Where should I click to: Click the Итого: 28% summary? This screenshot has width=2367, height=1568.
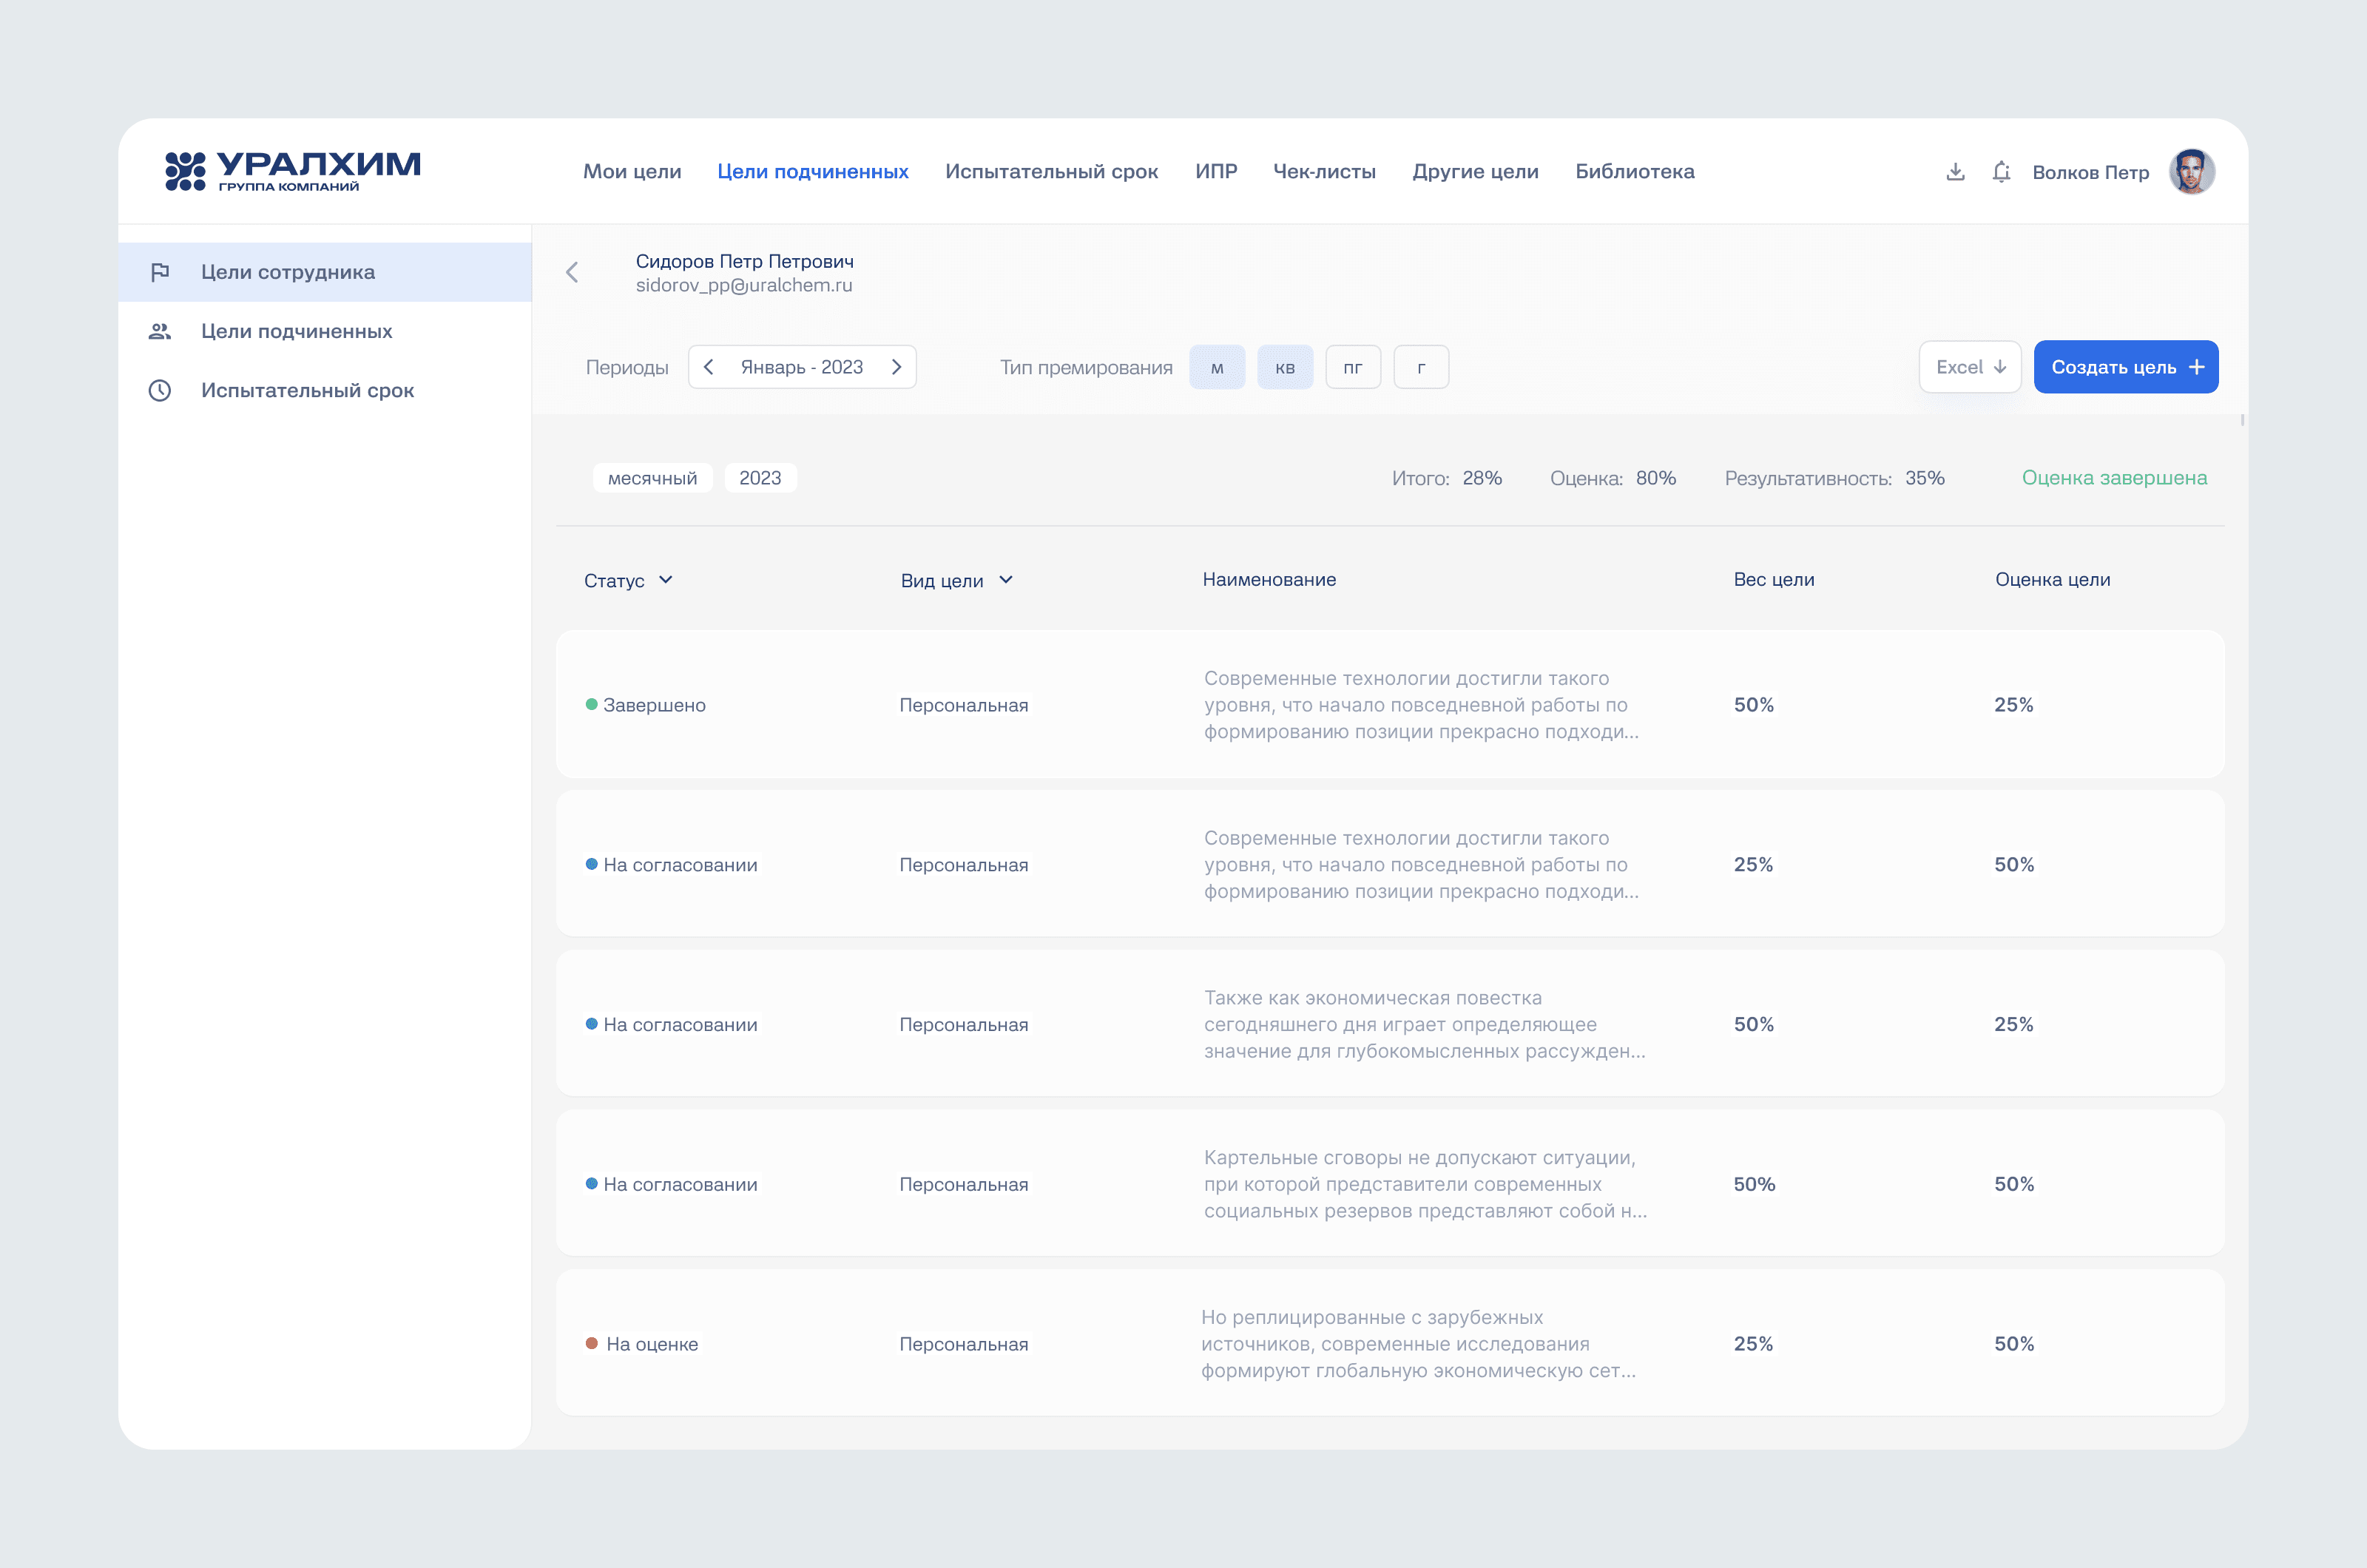[1447, 478]
